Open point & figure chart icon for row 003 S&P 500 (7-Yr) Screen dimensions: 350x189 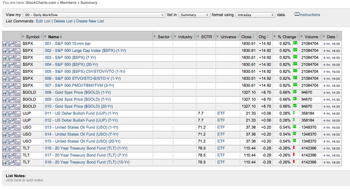coord(17,58)
